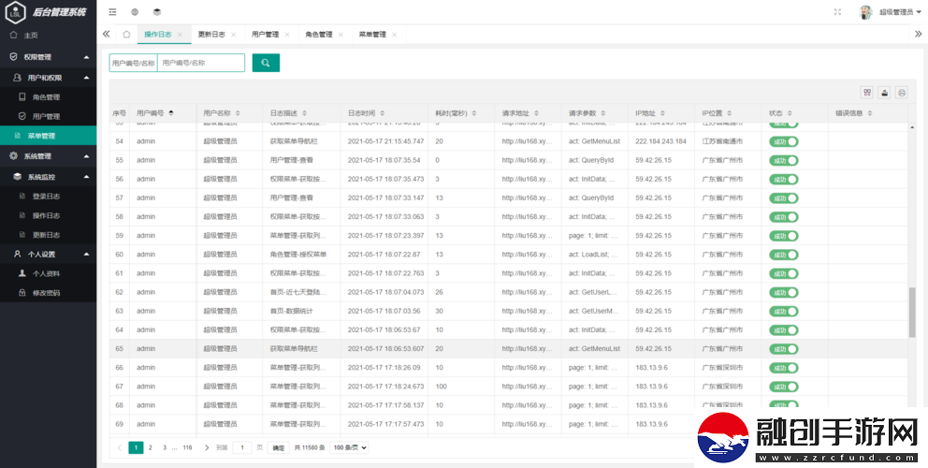Toggle status switch in row 54

pyautogui.click(x=784, y=141)
